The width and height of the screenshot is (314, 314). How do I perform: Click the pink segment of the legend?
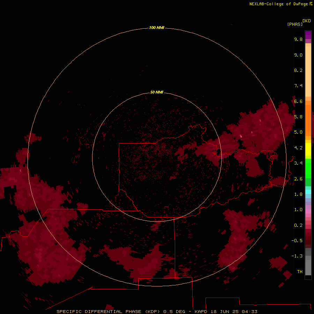(308, 211)
